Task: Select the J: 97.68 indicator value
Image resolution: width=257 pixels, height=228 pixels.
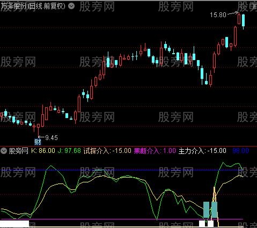Action: pos(69,151)
